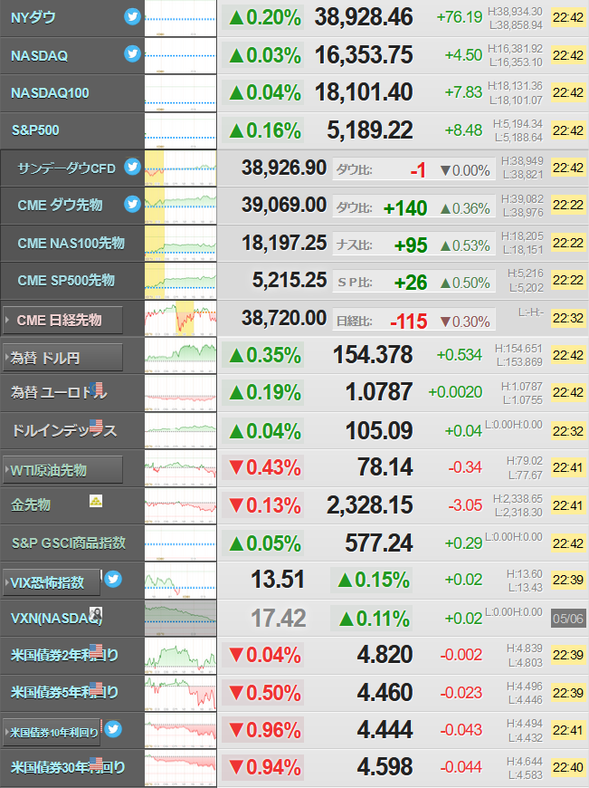589x788 pixels.
Task: Click the 30-year yield 4.598
Action: [385, 767]
